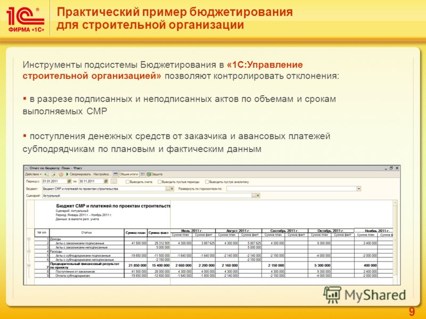Clear the Бюджет field with X
This screenshot has width=426, height=319.
(x=172, y=189)
